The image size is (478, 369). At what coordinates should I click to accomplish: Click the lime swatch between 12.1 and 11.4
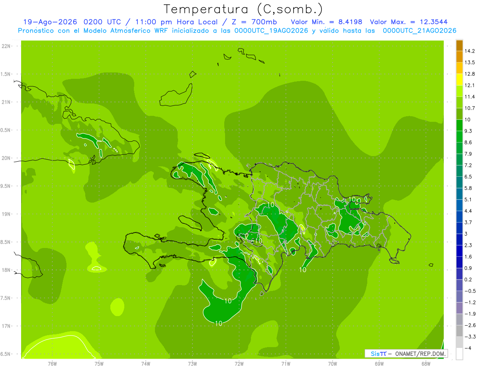[x=459, y=91]
